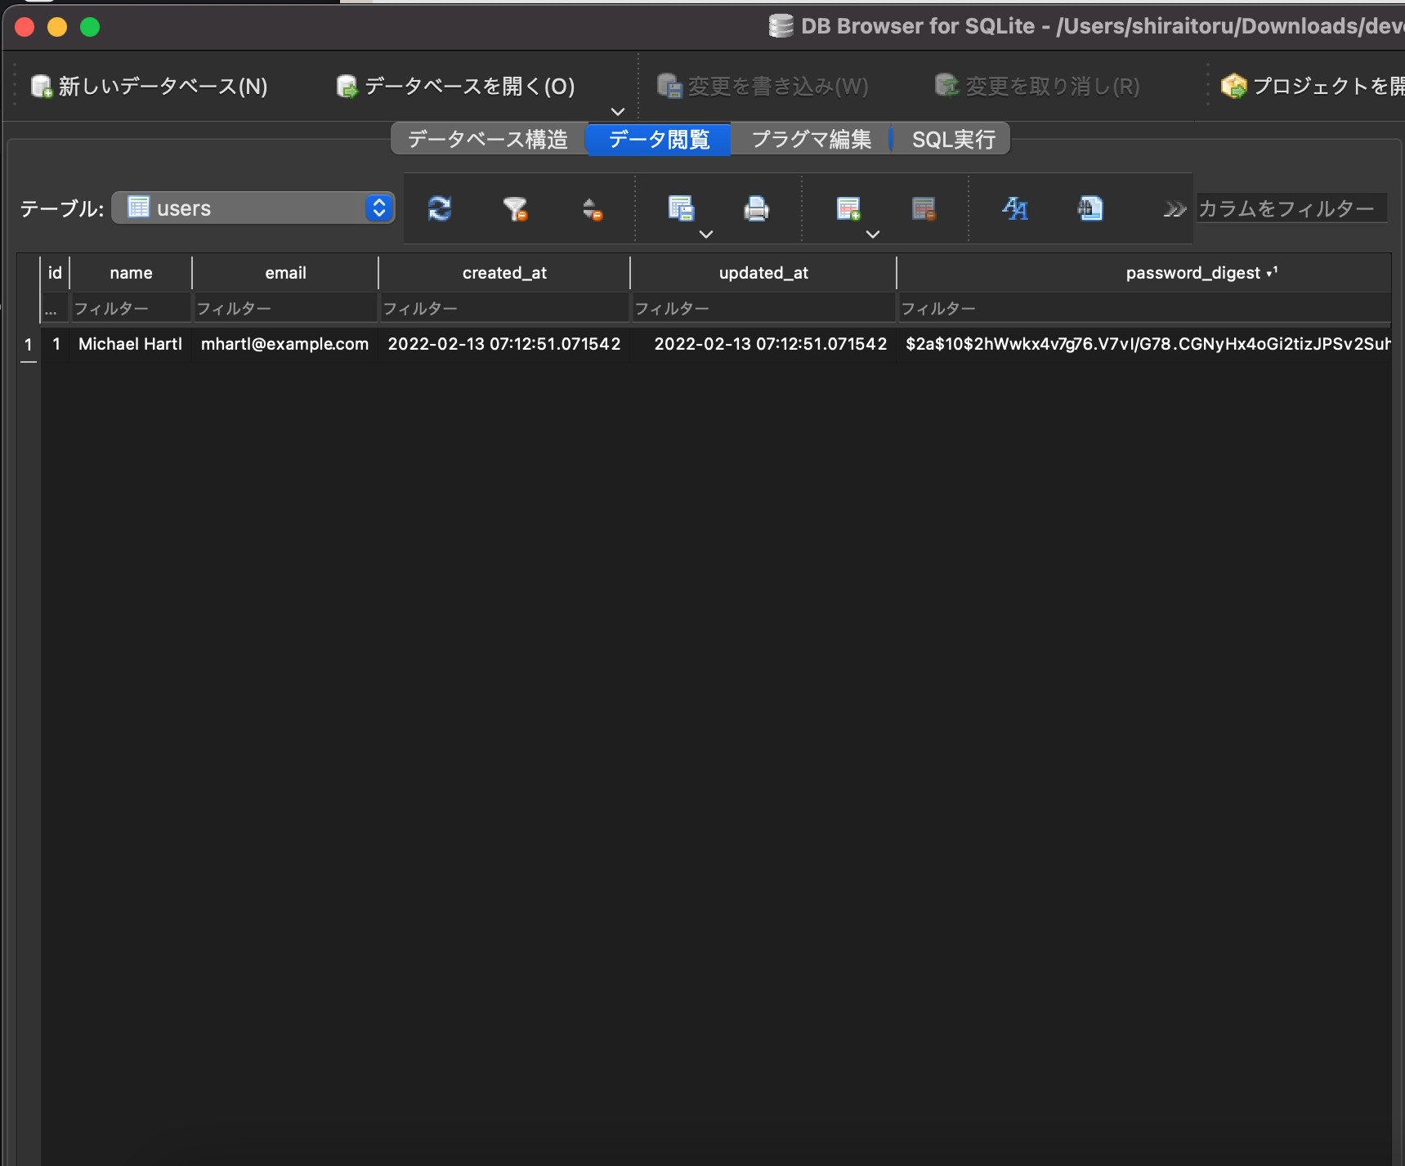Image resolution: width=1405 pixels, height=1166 pixels.
Task: Open the users table selector dropdown
Action: 253,208
